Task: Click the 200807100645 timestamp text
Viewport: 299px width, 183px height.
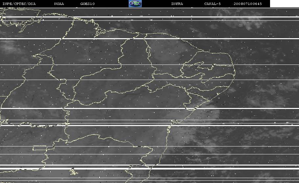Action: coord(248,4)
